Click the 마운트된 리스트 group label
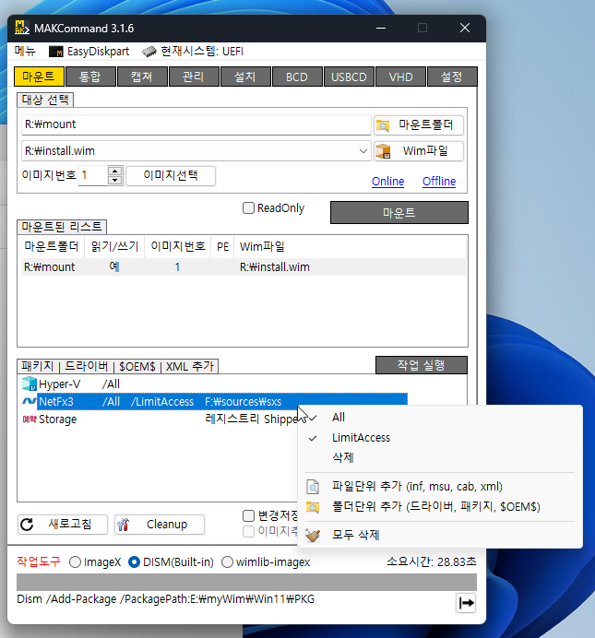The image size is (595, 638). (62, 227)
